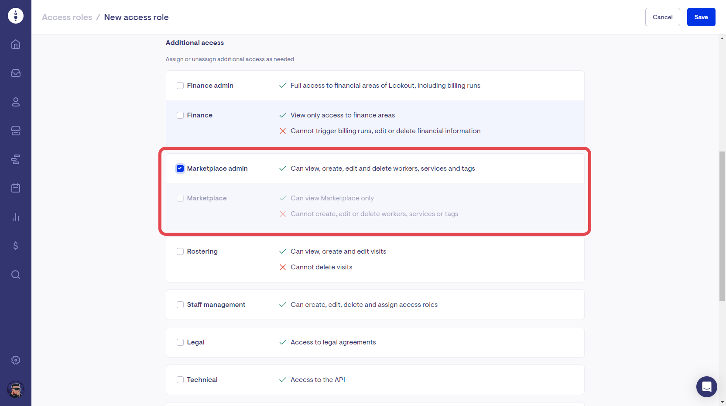The width and height of the screenshot is (726, 406).
Task: Go back to Access roles breadcrumb
Action: point(67,17)
